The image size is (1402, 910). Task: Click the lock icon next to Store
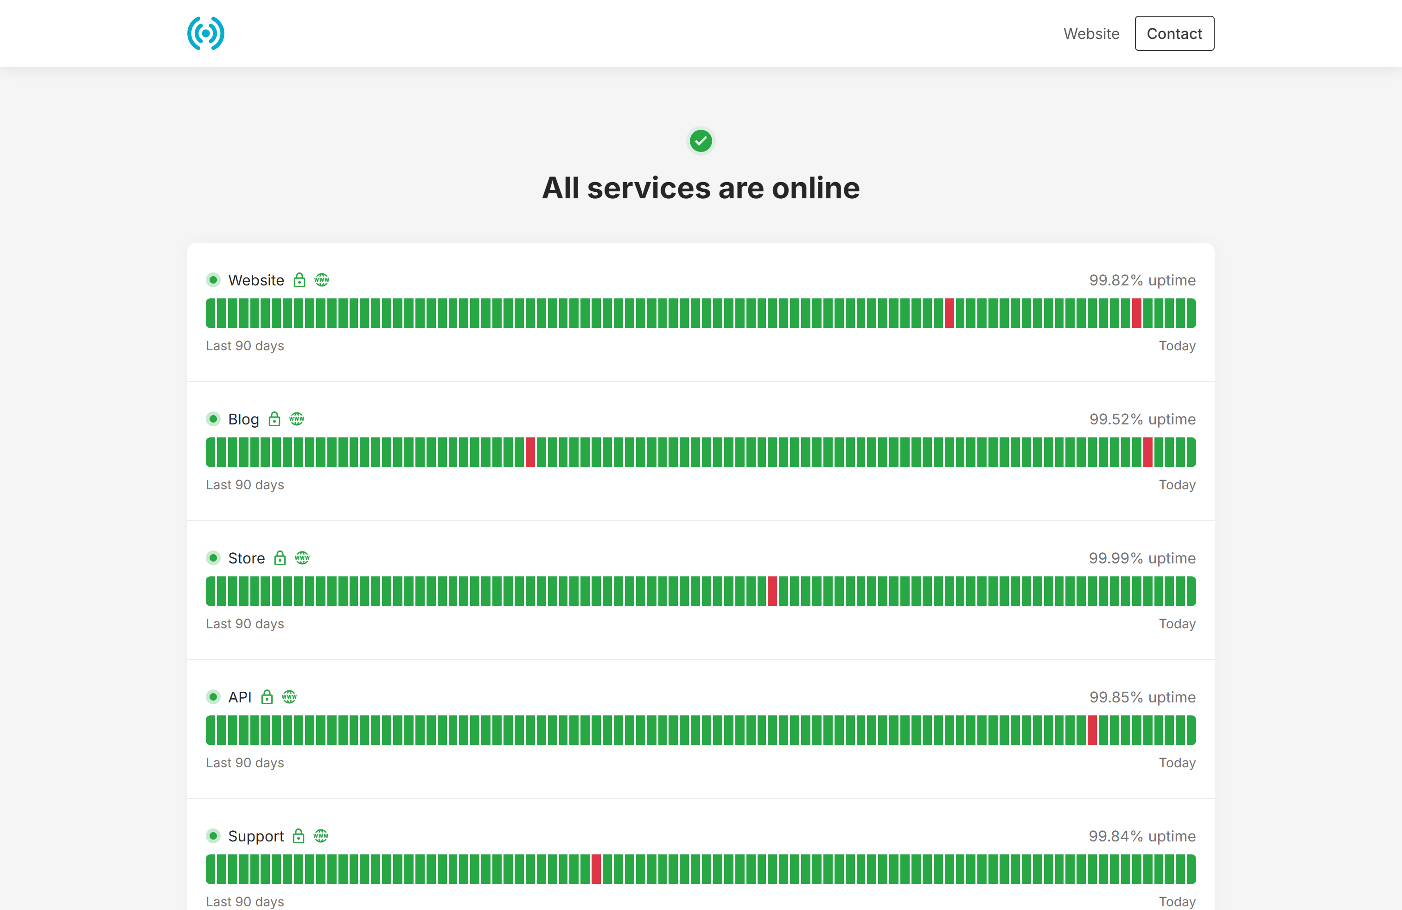click(x=280, y=557)
